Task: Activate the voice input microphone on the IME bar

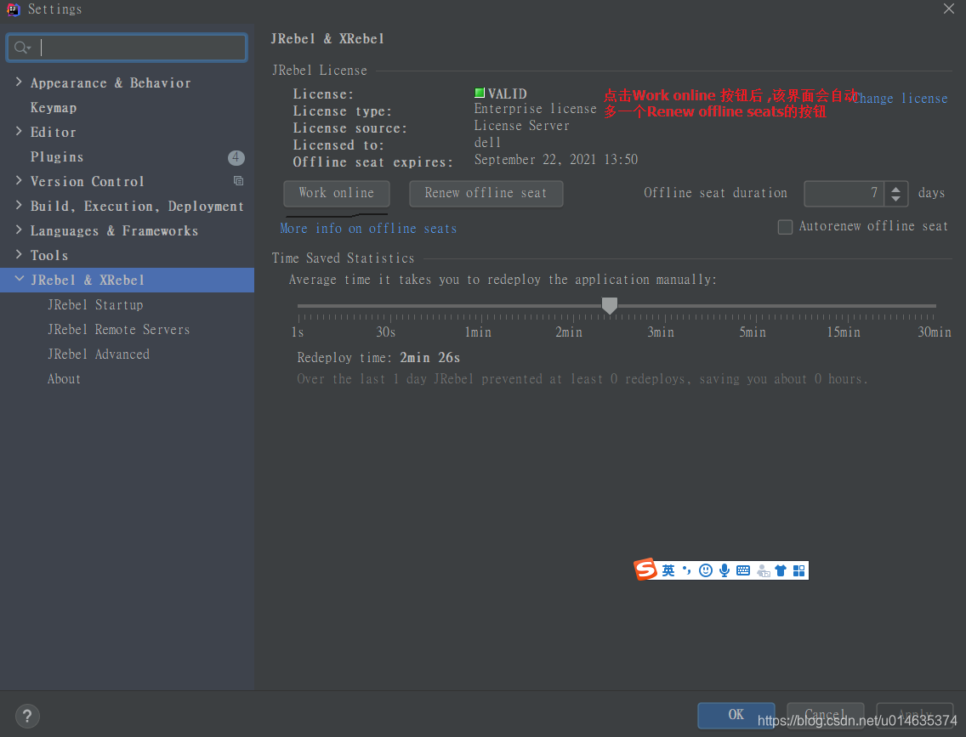Action: 724,570
